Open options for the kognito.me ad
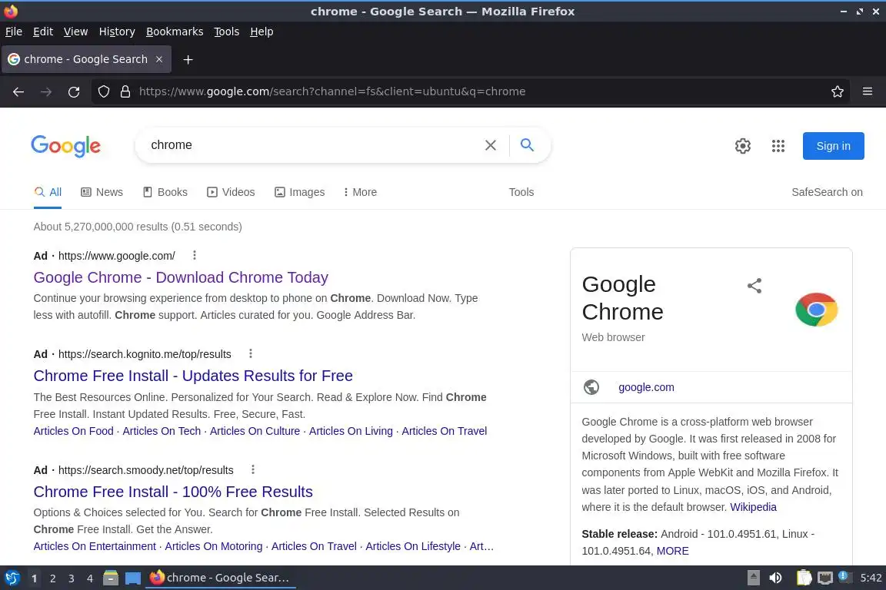 [250, 353]
